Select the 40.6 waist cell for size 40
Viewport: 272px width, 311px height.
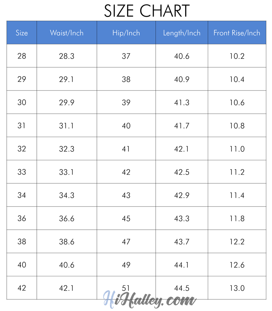67,265
